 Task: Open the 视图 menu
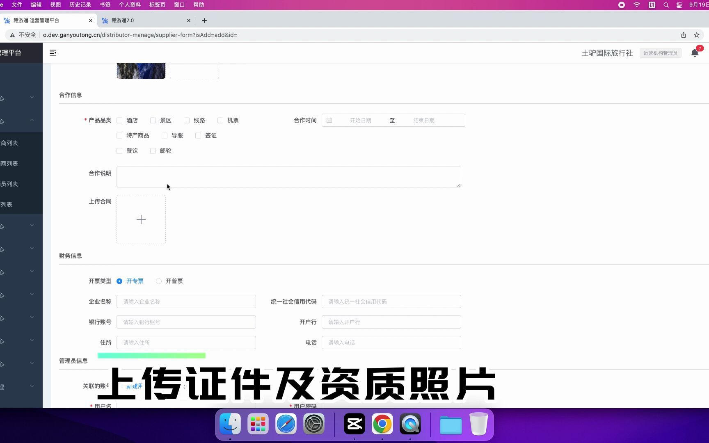click(x=55, y=5)
